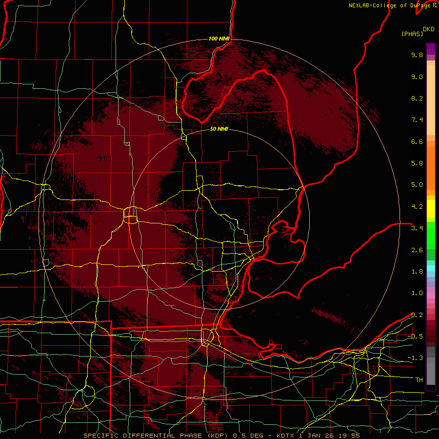Pick the pink band near 1.0 on the color bar
Screen dimensions: 439x439
pyautogui.click(x=431, y=296)
